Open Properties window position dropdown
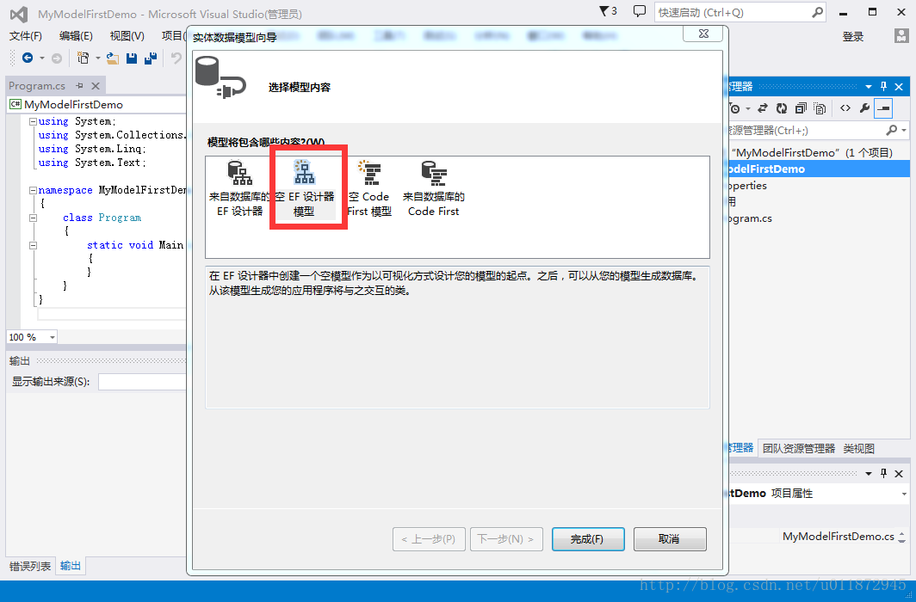This screenshot has height=602, width=916. point(869,473)
